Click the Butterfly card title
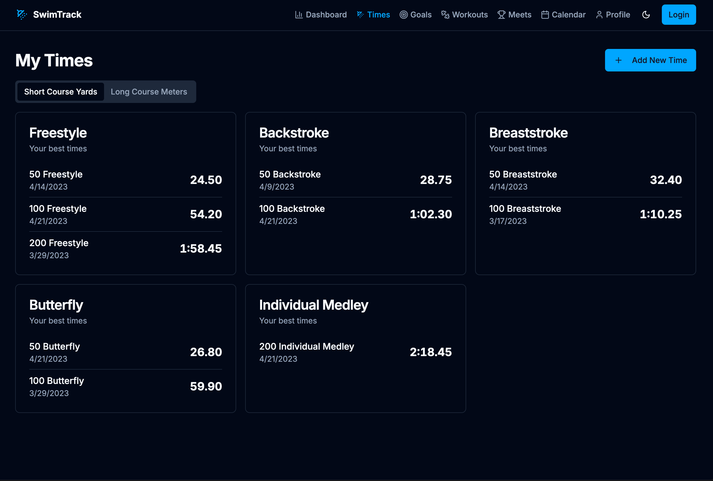Viewport: 713px width, 481px height. [x=56, y=305]
